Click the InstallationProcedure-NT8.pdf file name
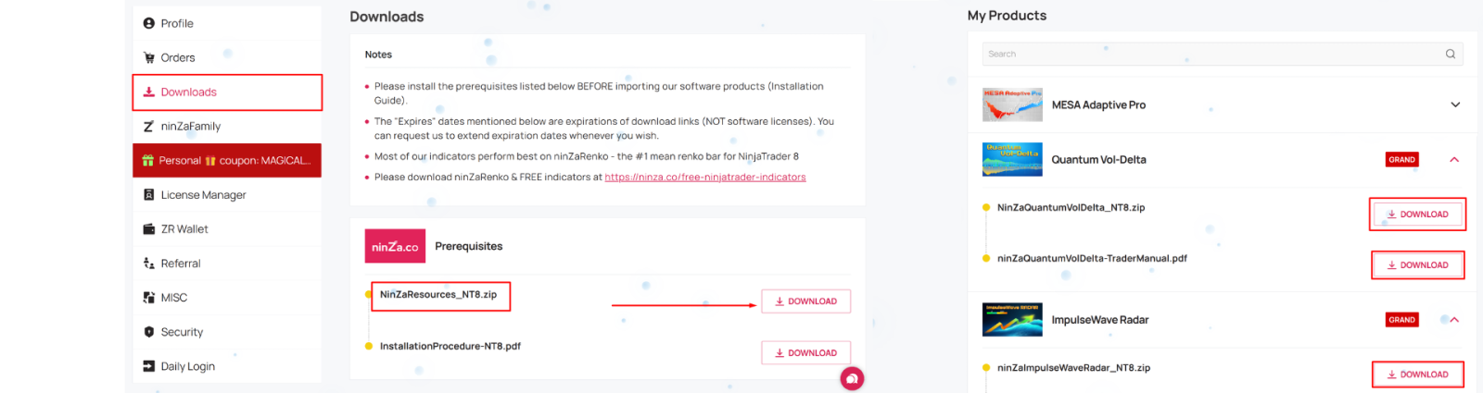This screenshot has height=393, width=1483. coord(450,346)
